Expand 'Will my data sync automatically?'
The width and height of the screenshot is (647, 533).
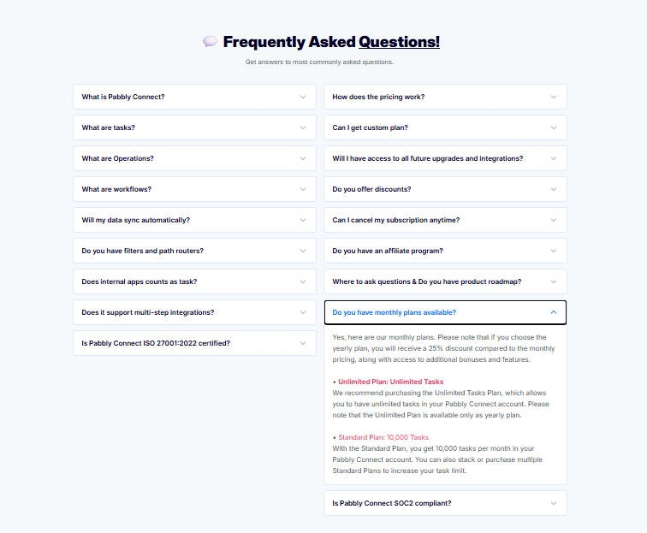pyautogui.click(x=194, y=220)
